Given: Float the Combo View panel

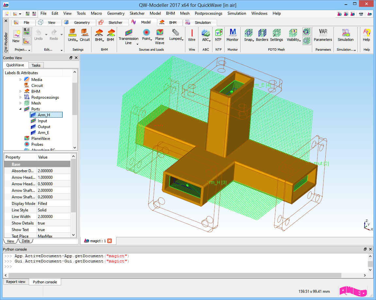Looking at the screenshot, I should [71, 58].
